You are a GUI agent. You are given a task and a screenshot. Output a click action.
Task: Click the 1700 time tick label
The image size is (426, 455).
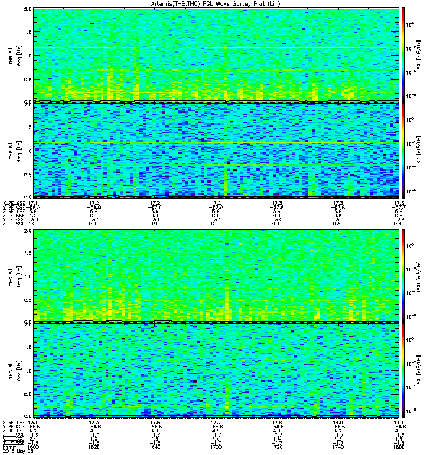tap(216, 447)
